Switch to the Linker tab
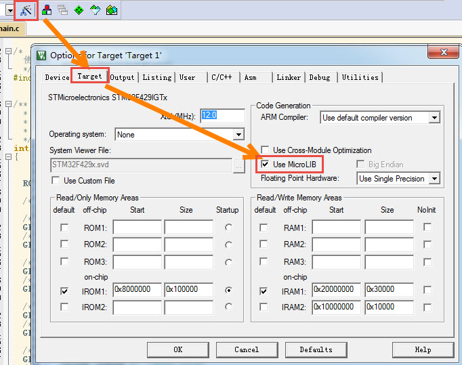Viewport: 462px width, 365px height. [289, 77]
